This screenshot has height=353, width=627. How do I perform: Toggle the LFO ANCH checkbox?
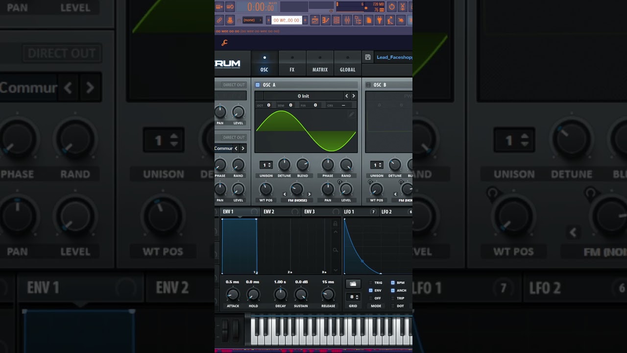pos(392,290)
